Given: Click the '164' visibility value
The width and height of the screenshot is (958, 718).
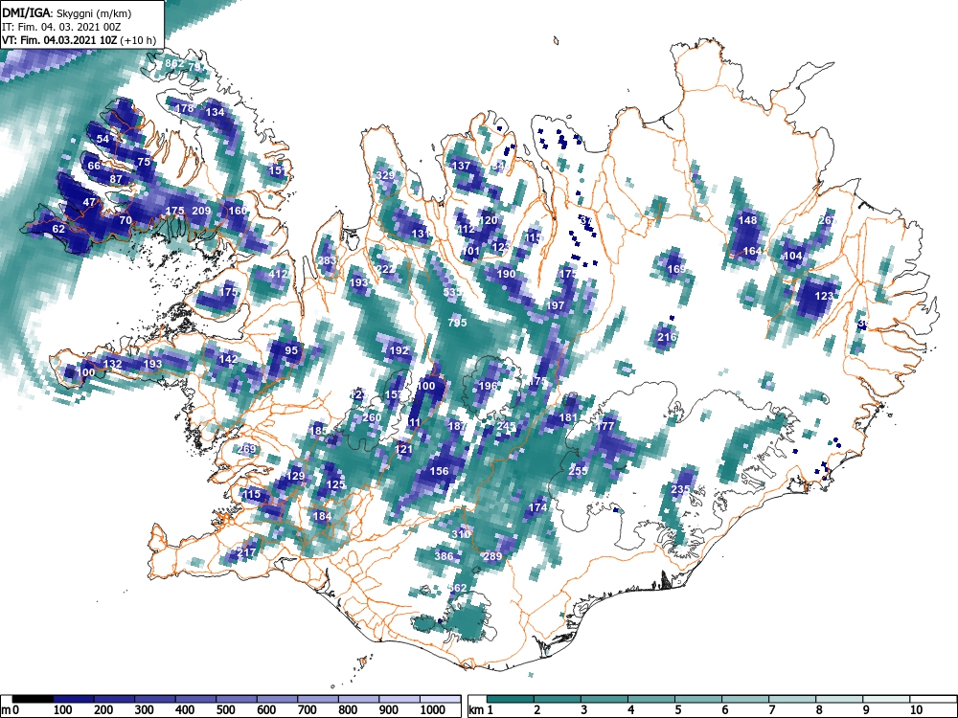Looking at the screenshot, I should (x=753, y=251).
